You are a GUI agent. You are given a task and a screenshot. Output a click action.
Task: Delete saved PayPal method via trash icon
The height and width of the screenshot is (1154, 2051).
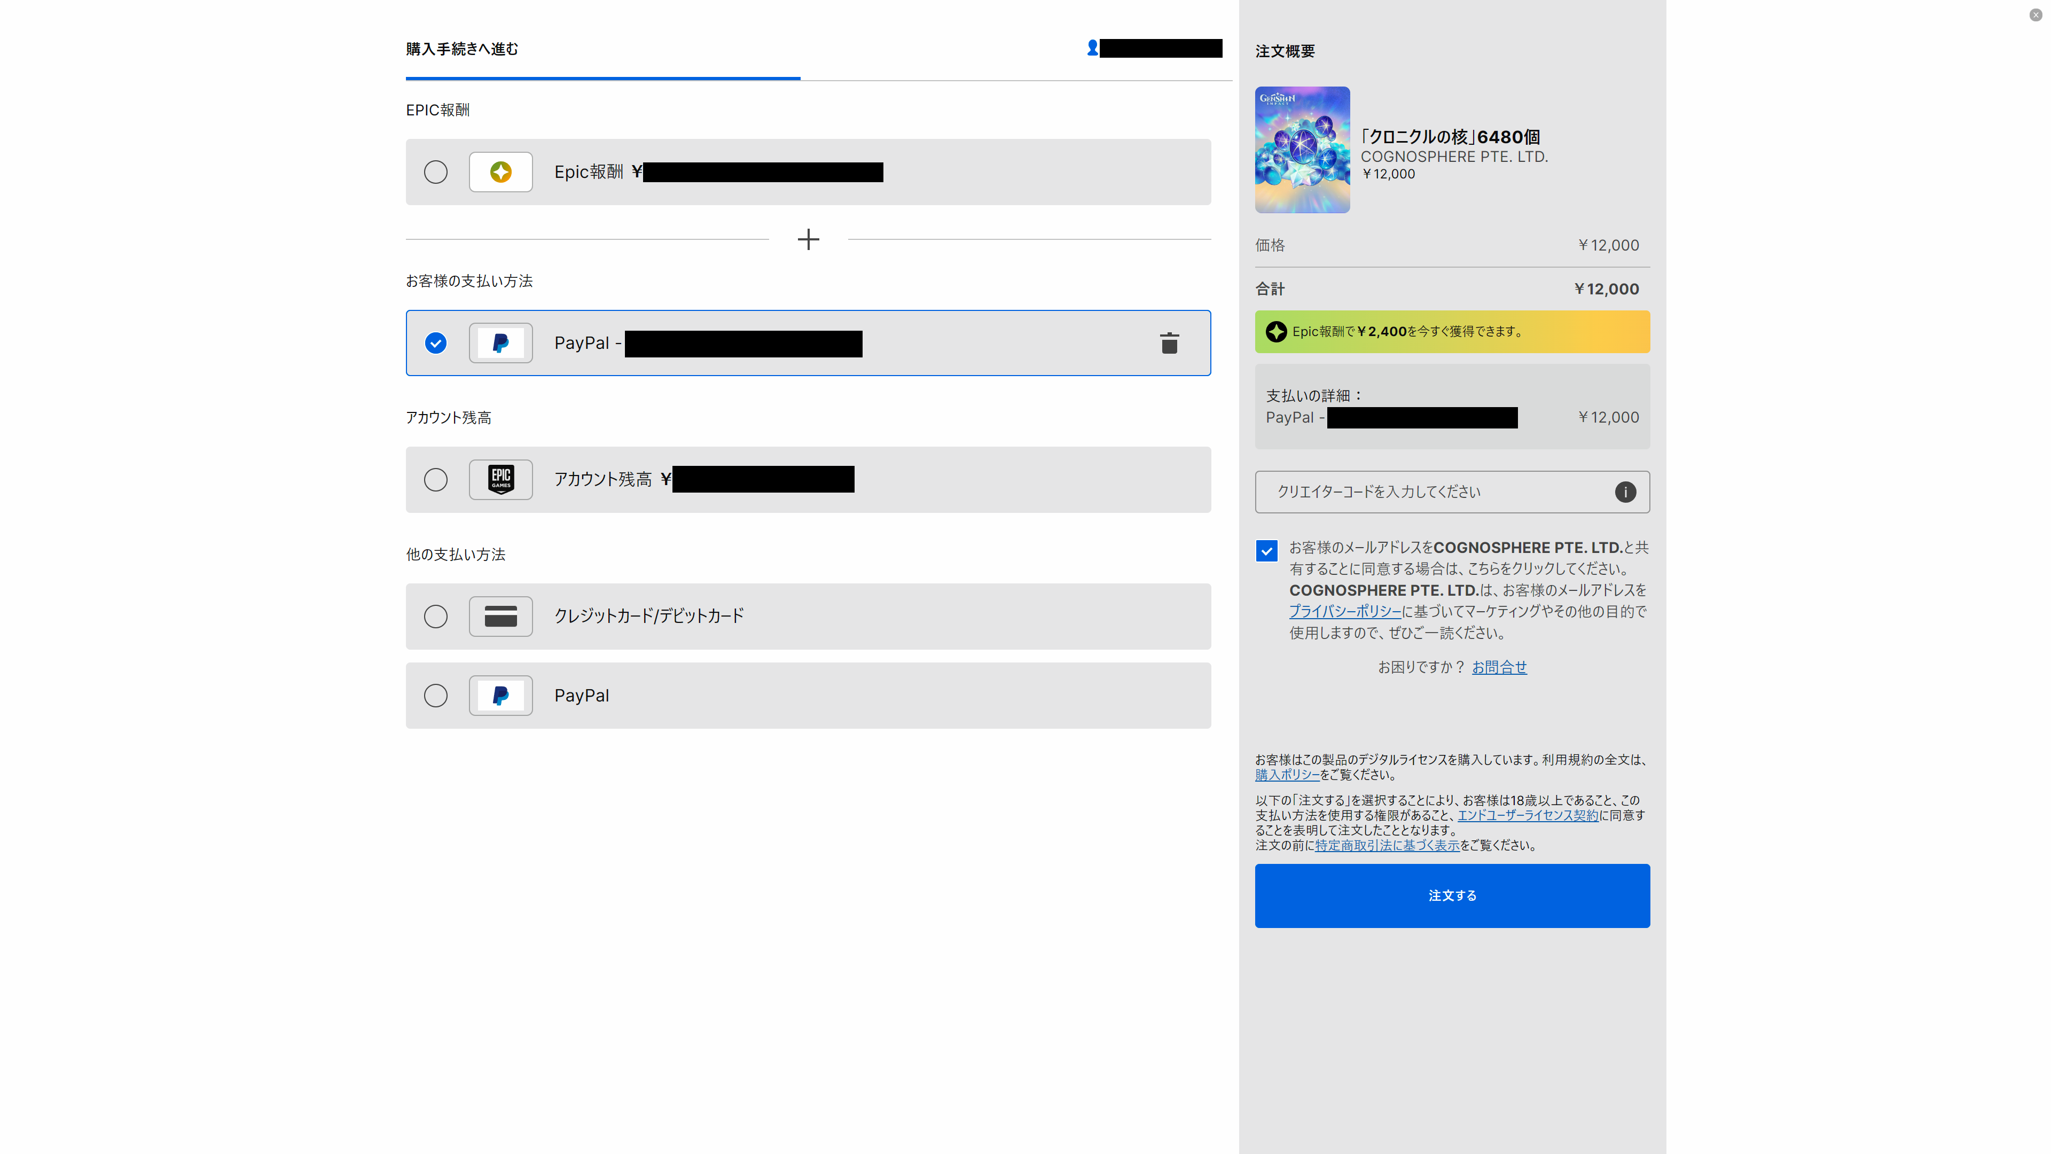coord(1169,343)
